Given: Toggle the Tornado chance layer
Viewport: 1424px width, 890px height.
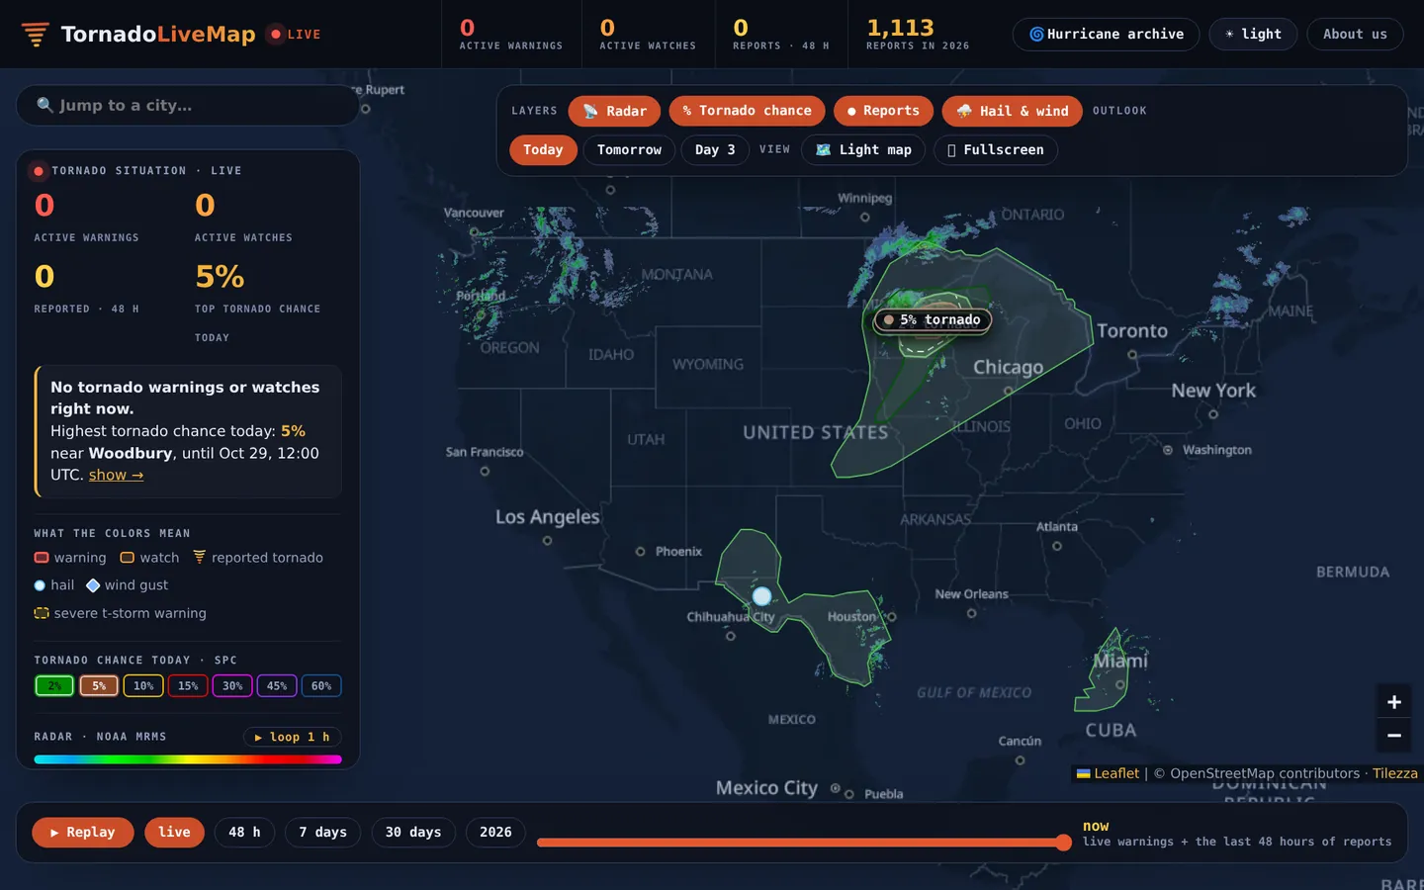Looking at the screenshot, I should pos(747,111).
